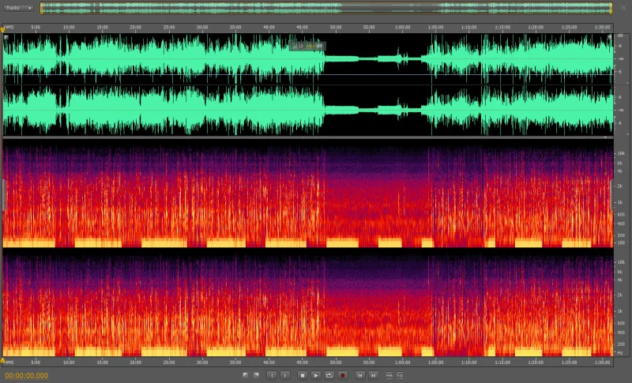Click the left bracket in-point button
632x383 pixels.
(272, 375)
